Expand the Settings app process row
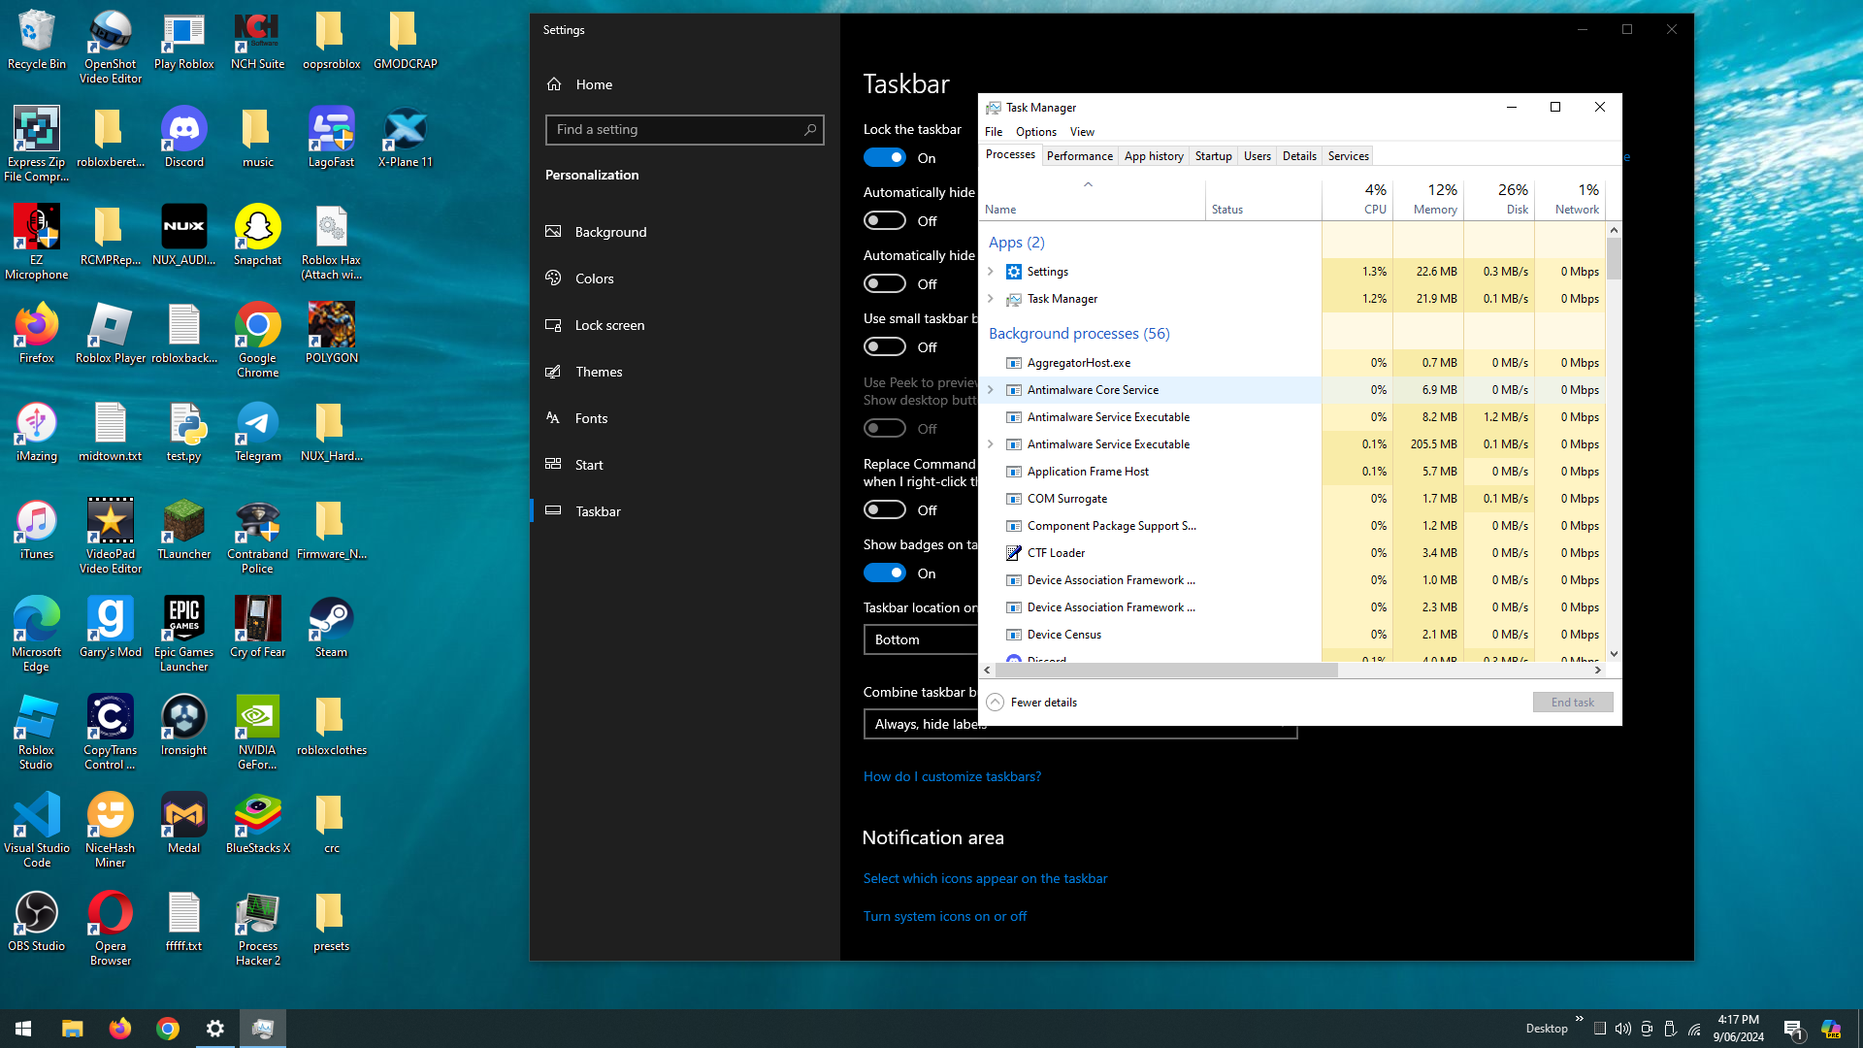Viewport: 1863px width, 1048px height. pos(991,272)
